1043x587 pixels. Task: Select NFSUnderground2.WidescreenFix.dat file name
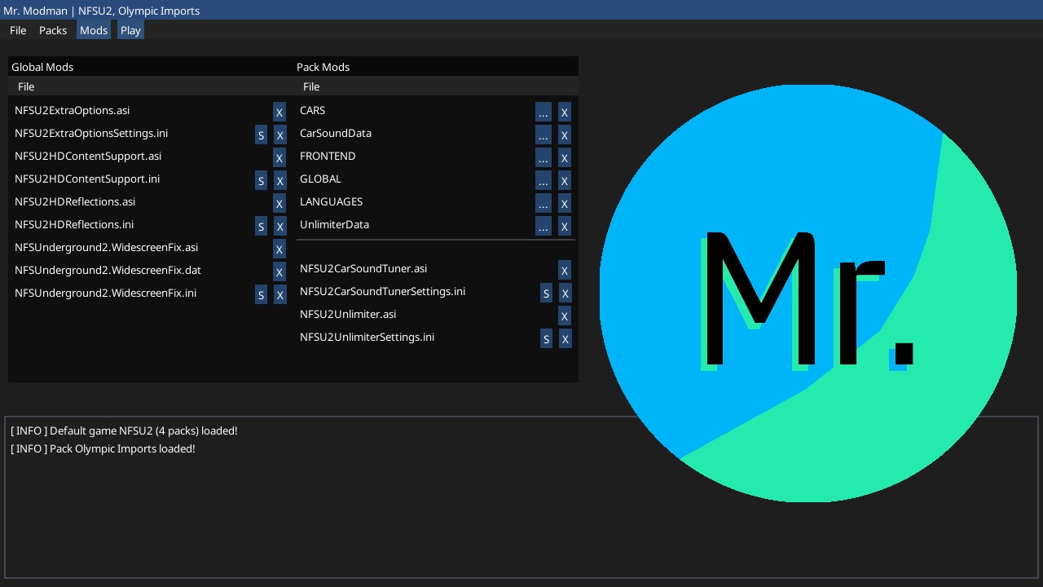click(x=108, y=270)
